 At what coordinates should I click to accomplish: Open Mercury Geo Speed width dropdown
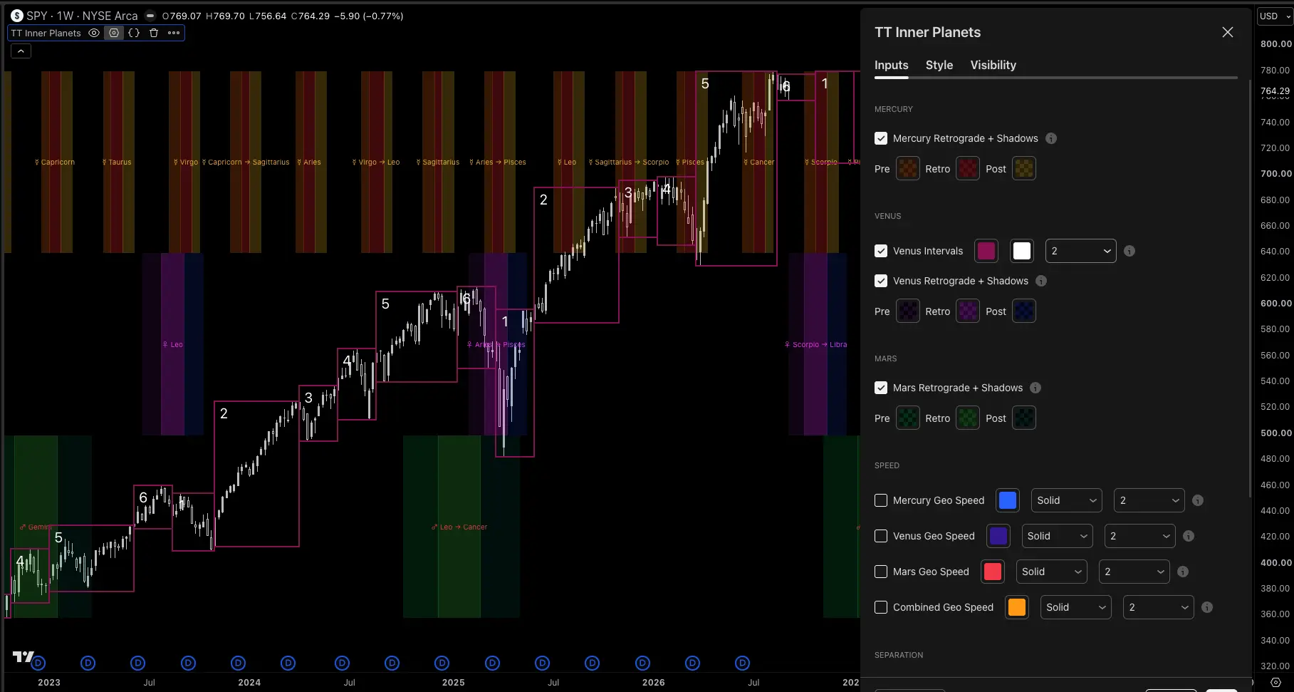pos(1149,500)
